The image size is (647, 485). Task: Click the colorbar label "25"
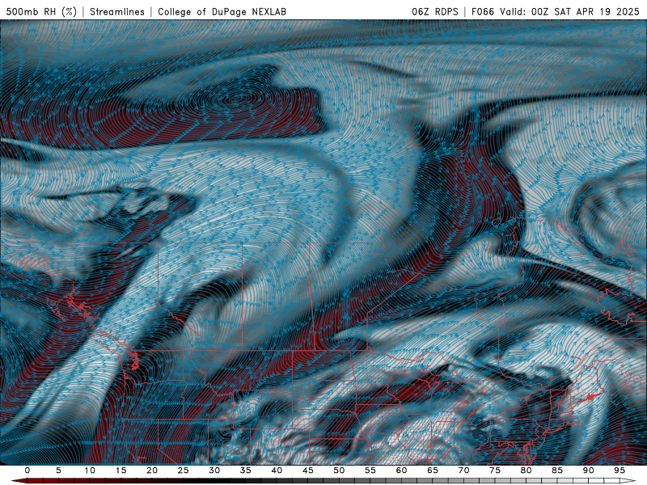click(x=184, y=470)
